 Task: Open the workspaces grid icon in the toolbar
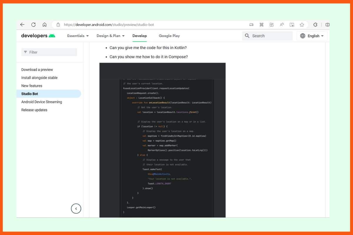[261, 25]
